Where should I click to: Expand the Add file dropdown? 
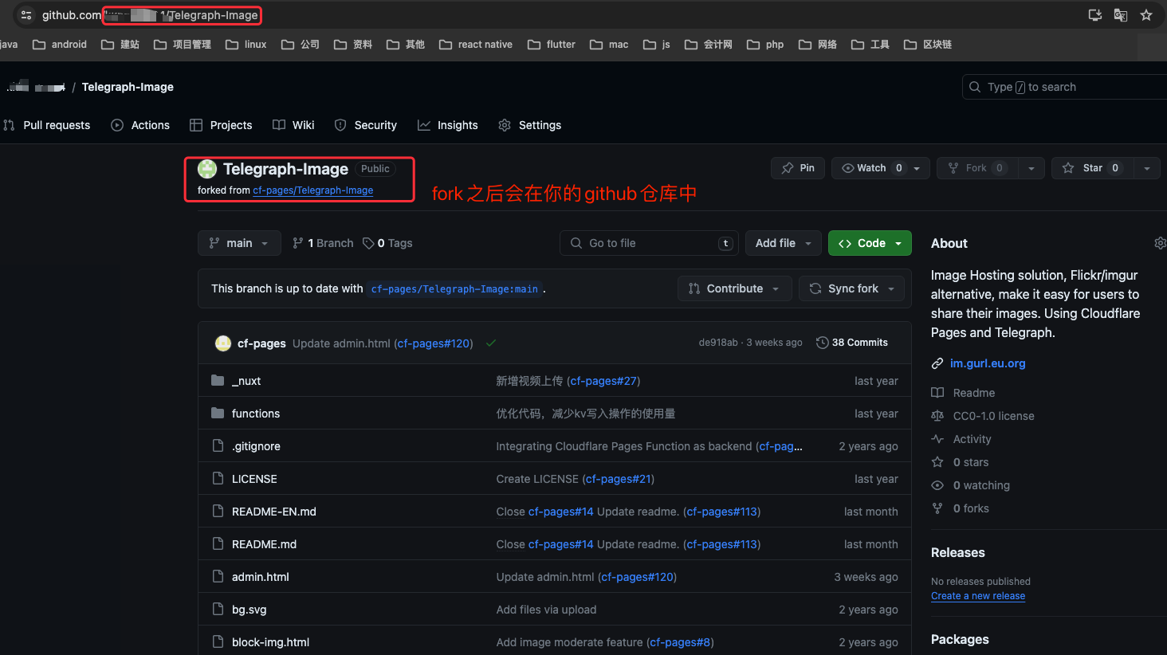(784, 243)
